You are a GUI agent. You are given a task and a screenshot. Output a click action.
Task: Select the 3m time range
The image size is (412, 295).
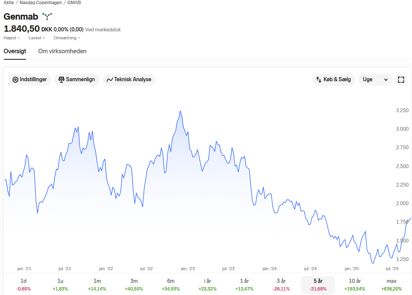point(134,285)
